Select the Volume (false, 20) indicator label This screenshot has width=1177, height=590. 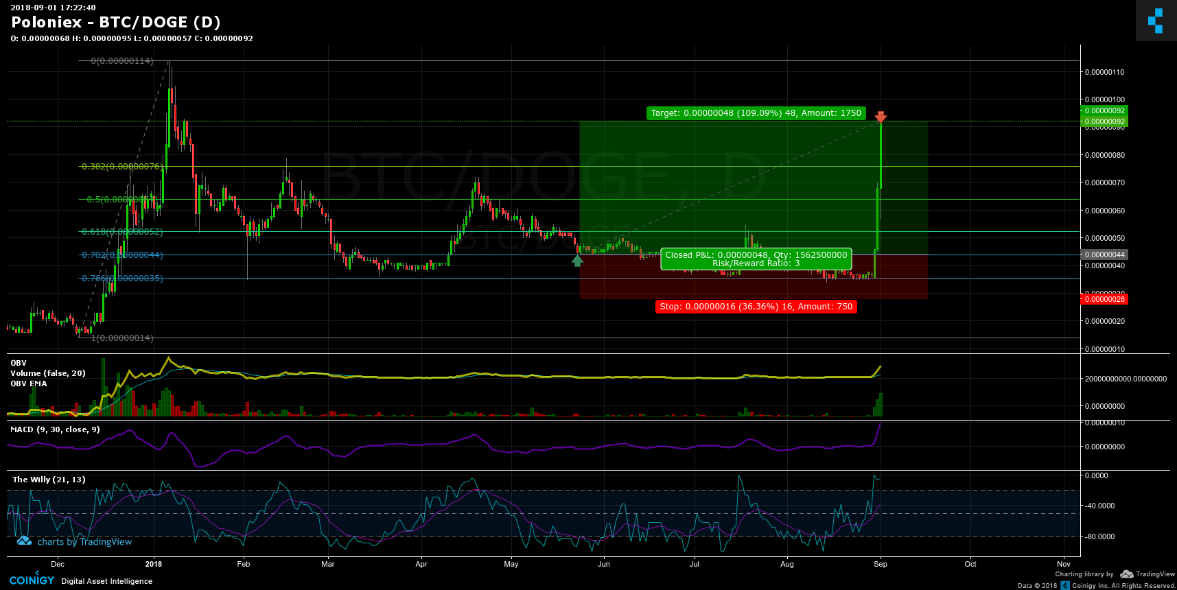(x=48, y=373)
